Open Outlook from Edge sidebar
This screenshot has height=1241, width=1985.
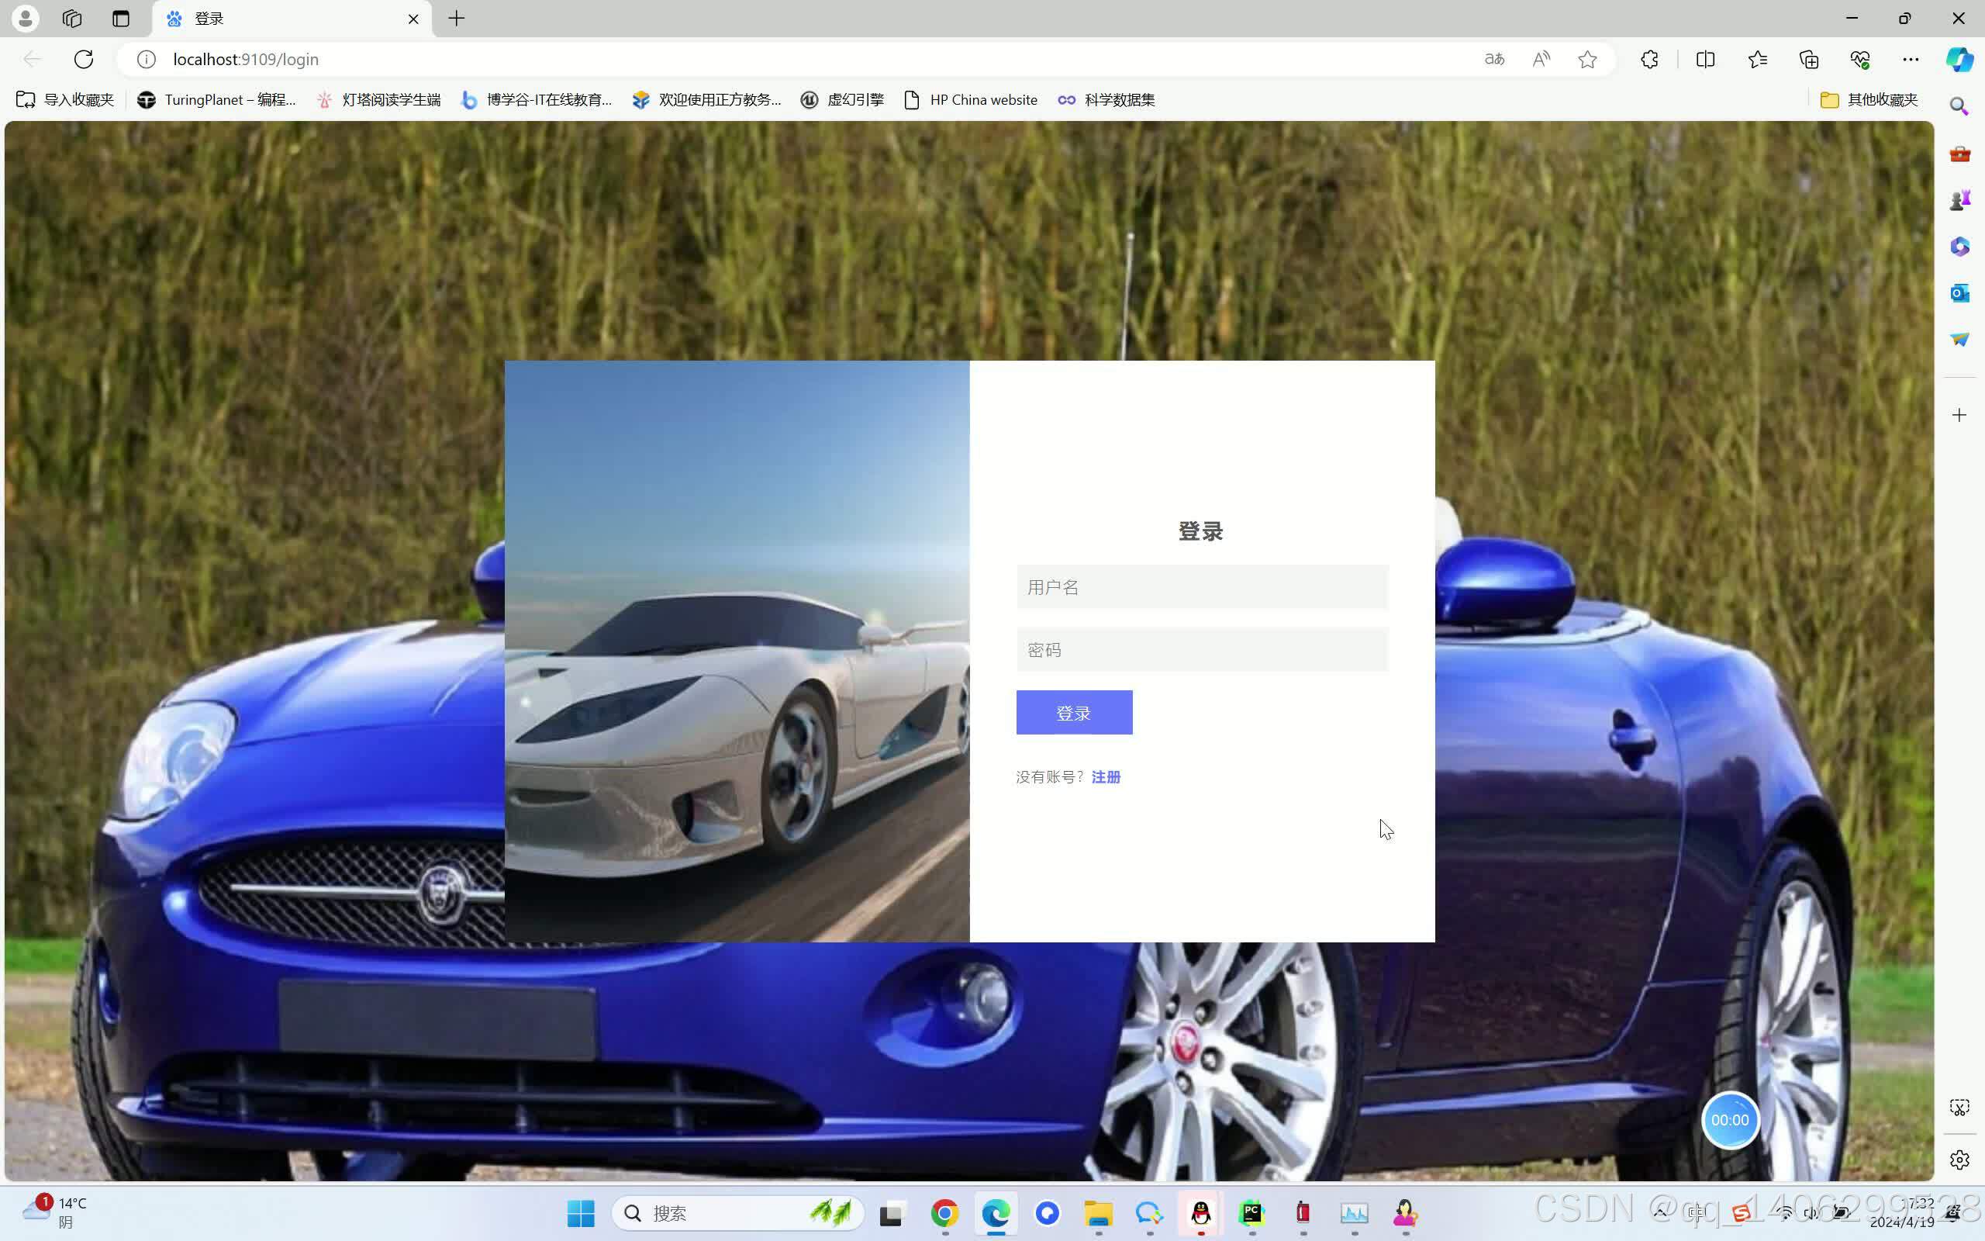tap(1959, 293)
